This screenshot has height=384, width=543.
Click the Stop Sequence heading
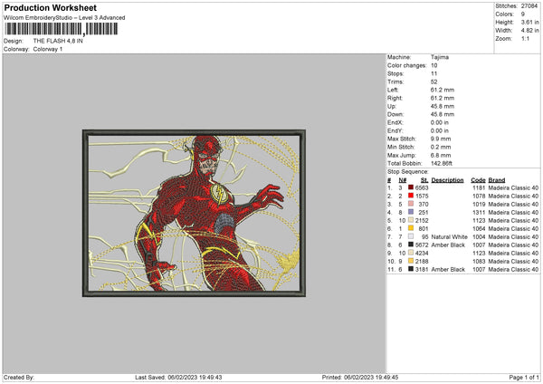click(x=407, y=171)
